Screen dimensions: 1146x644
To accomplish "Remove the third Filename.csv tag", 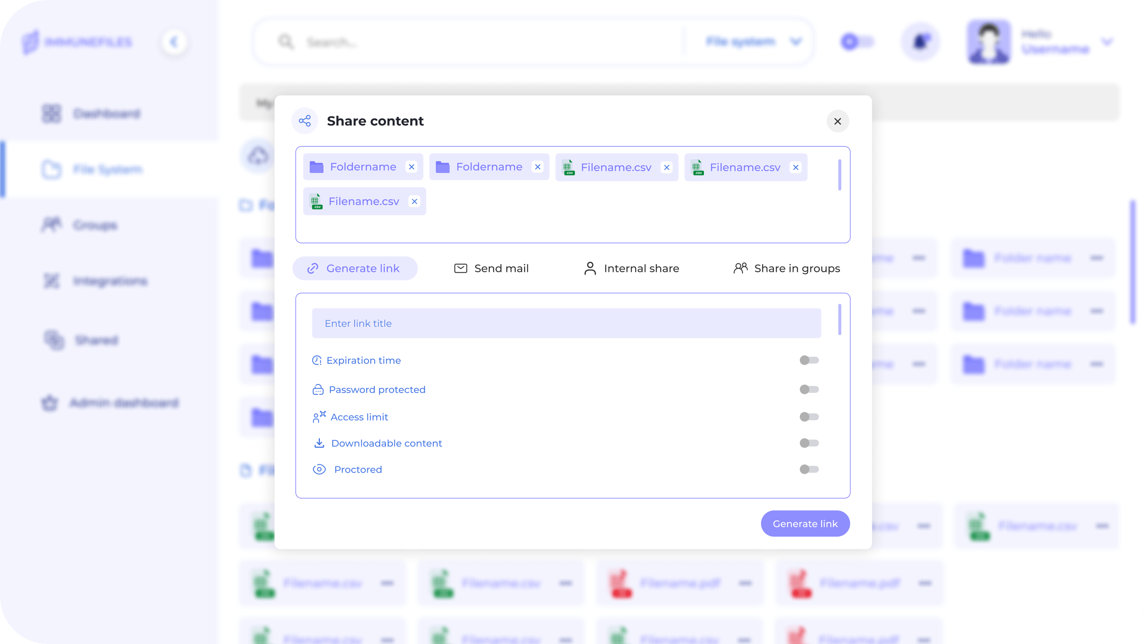I will pyautogui.click(x=415, y=201).
